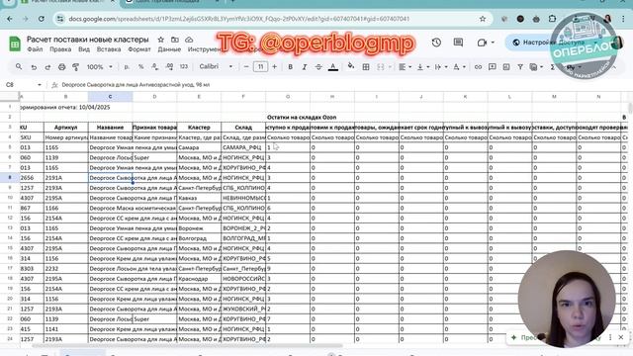
Task: Open the text rotation dropdown
Action: (459, 67)
